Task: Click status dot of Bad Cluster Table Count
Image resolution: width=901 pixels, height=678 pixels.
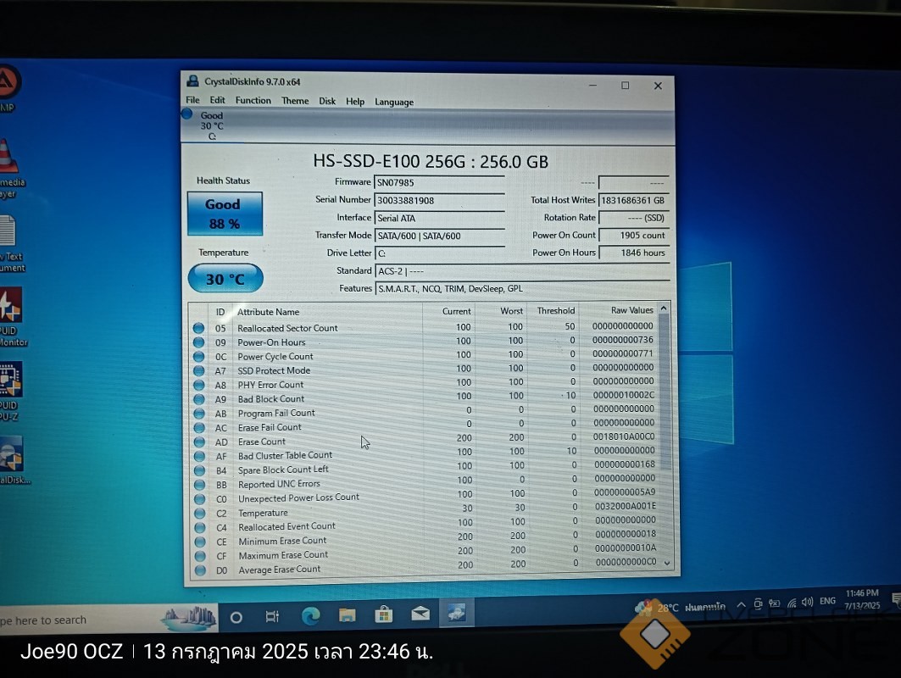Action: [x=199, y=457]
